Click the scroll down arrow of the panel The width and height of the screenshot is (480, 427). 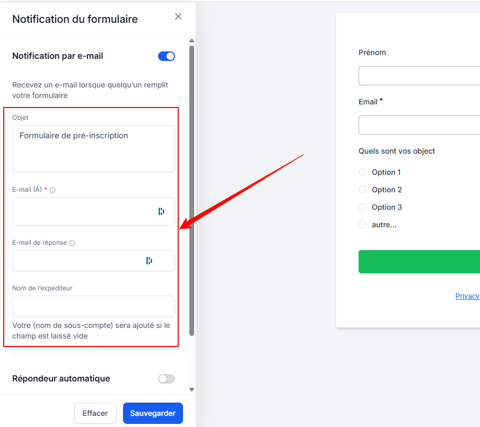(191, 390)
